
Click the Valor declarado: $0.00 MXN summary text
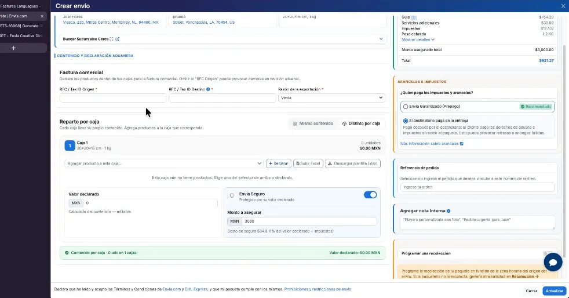click(x=355, y=253)
